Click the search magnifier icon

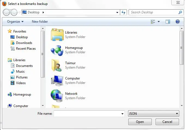point(180,12)
